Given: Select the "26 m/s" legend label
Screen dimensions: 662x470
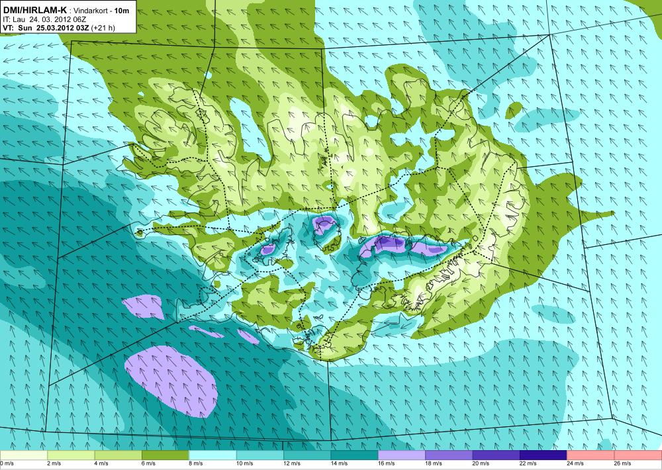Looking at the screenshot, I should (x=623, y=463).
